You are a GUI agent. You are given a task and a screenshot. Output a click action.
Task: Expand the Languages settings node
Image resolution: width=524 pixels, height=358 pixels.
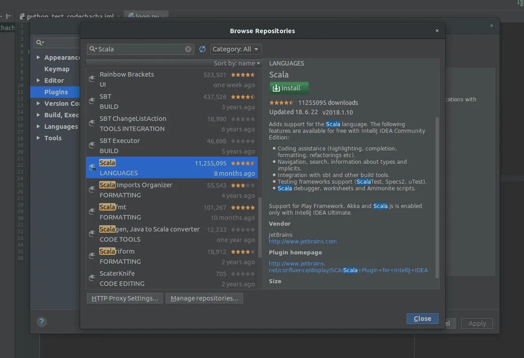[38, 126]
